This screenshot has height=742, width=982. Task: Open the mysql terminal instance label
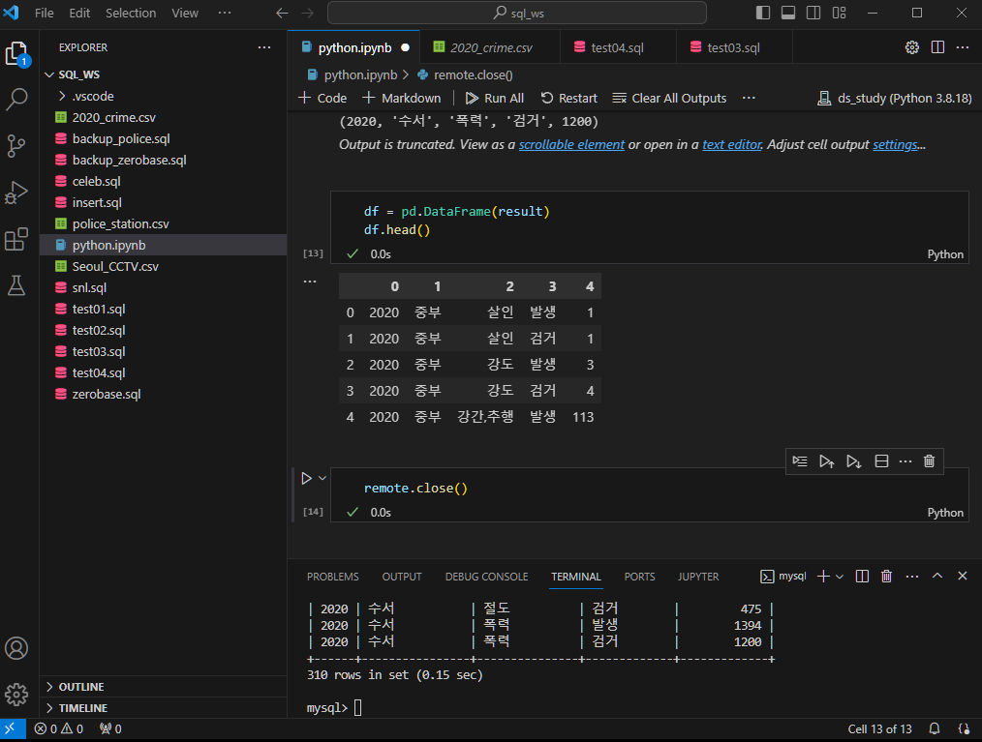coord(783,577)
